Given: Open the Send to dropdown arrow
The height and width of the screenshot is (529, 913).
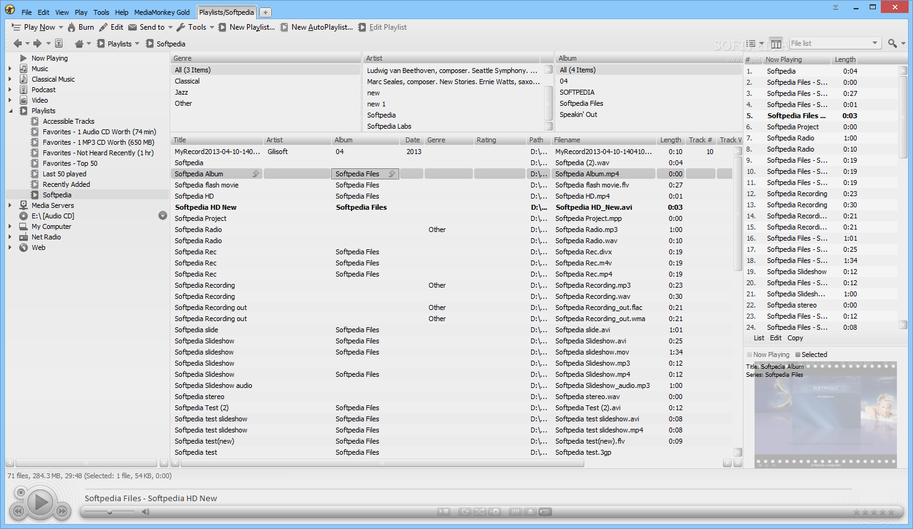Looking at the screenshot, I should 170,27.
